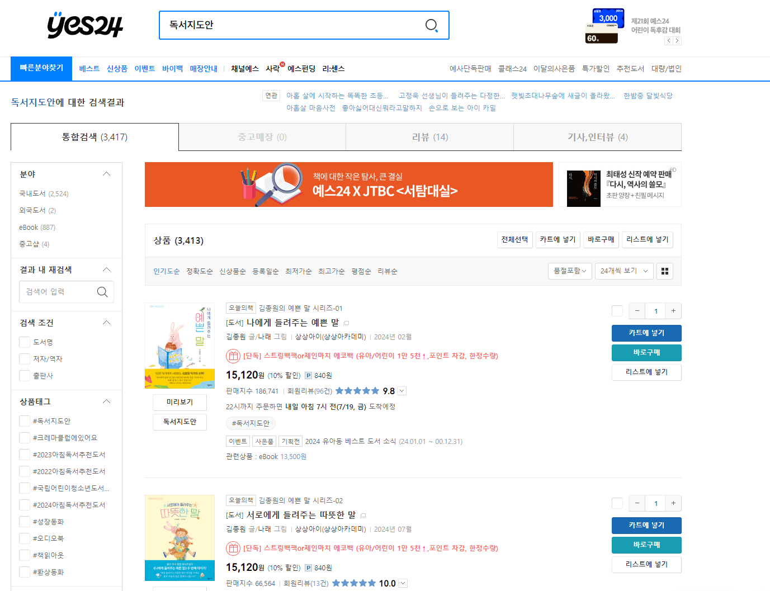Click the 독서지도안 button under the first book cover
The image size is (770, 591).
coord(179,422)
